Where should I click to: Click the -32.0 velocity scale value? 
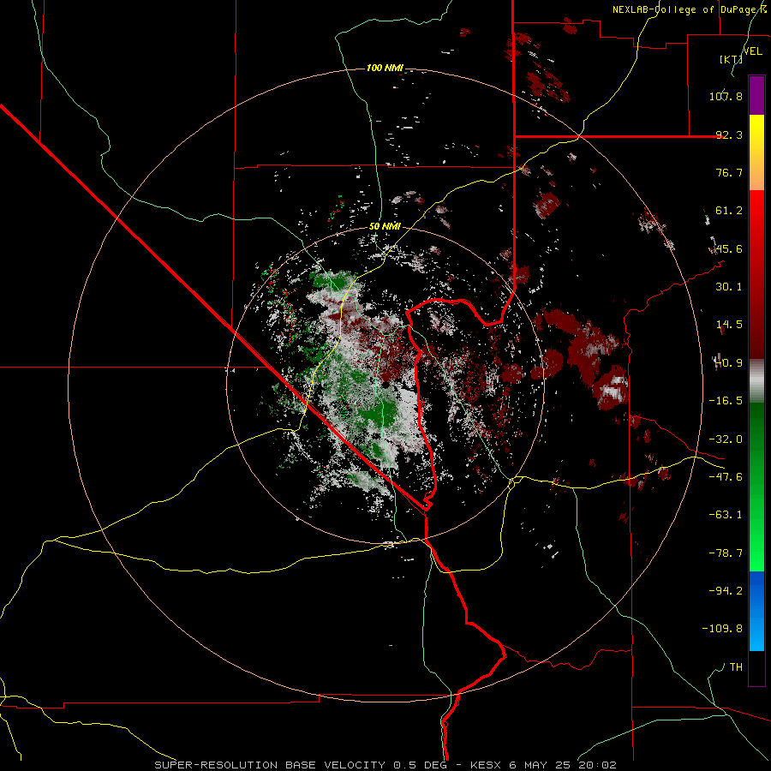(x=726, y=439)
